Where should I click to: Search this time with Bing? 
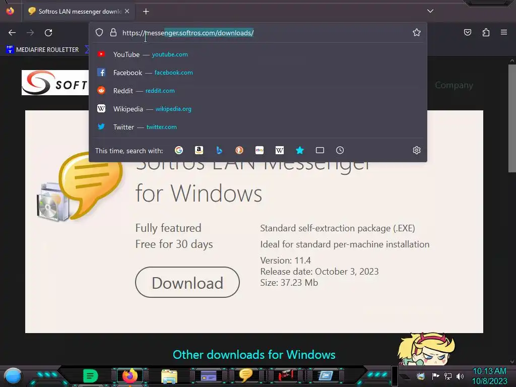click(x=219, y=150)
